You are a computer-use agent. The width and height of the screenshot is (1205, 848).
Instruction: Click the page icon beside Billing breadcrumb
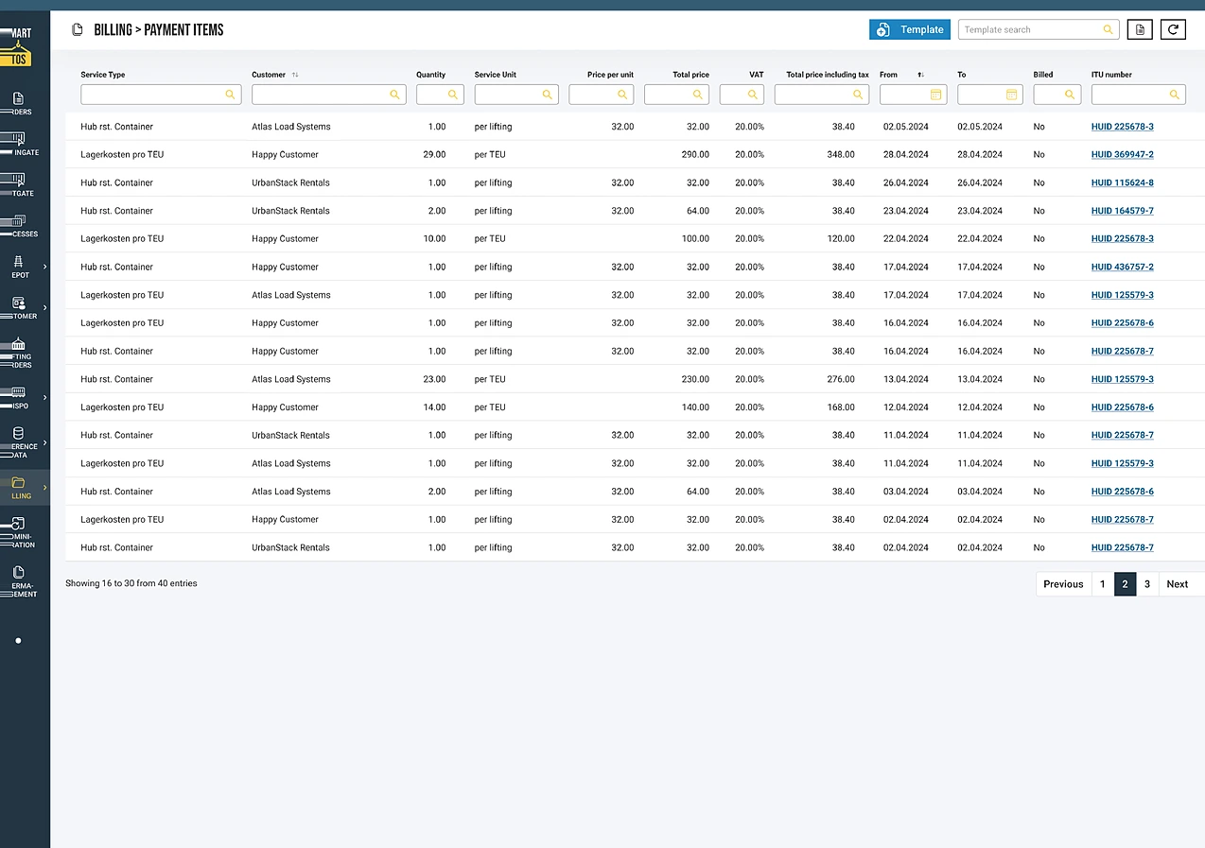click(78, 30)
